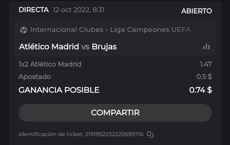Open the Liga Campeones UEFA league

click(150, 30)
